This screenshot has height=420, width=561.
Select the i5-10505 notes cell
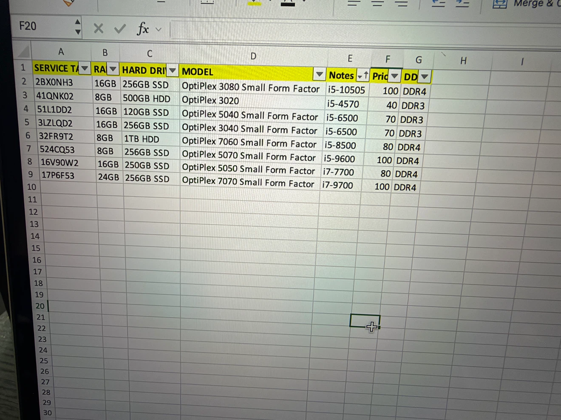(x=348, y=90)
